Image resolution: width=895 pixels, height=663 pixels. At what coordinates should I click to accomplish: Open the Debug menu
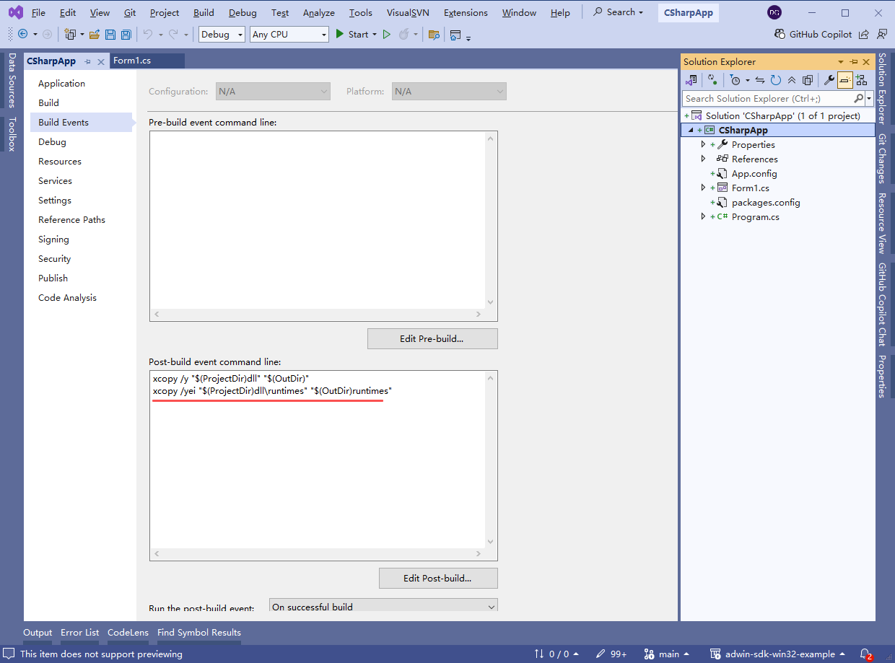click(243, 12)
